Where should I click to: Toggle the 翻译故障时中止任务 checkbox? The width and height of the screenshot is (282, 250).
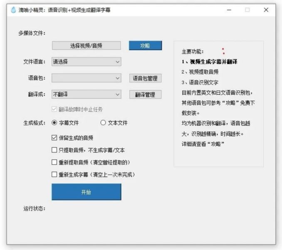[54, 109]
